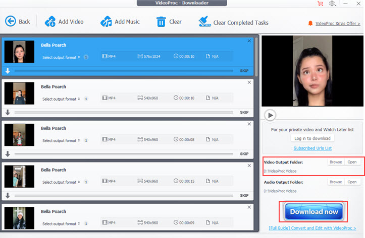Open the Audio Output Folder
Image resolution: width=365 pixels, height=238 pixels.
click(352, 182)
